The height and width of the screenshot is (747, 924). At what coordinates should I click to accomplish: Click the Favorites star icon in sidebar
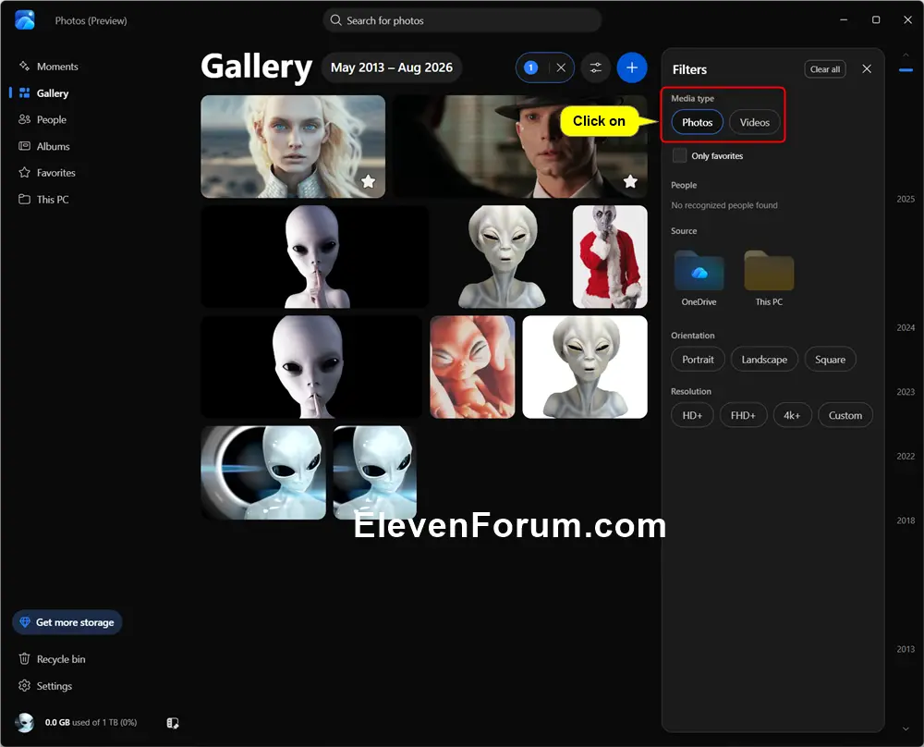[24, 172]
